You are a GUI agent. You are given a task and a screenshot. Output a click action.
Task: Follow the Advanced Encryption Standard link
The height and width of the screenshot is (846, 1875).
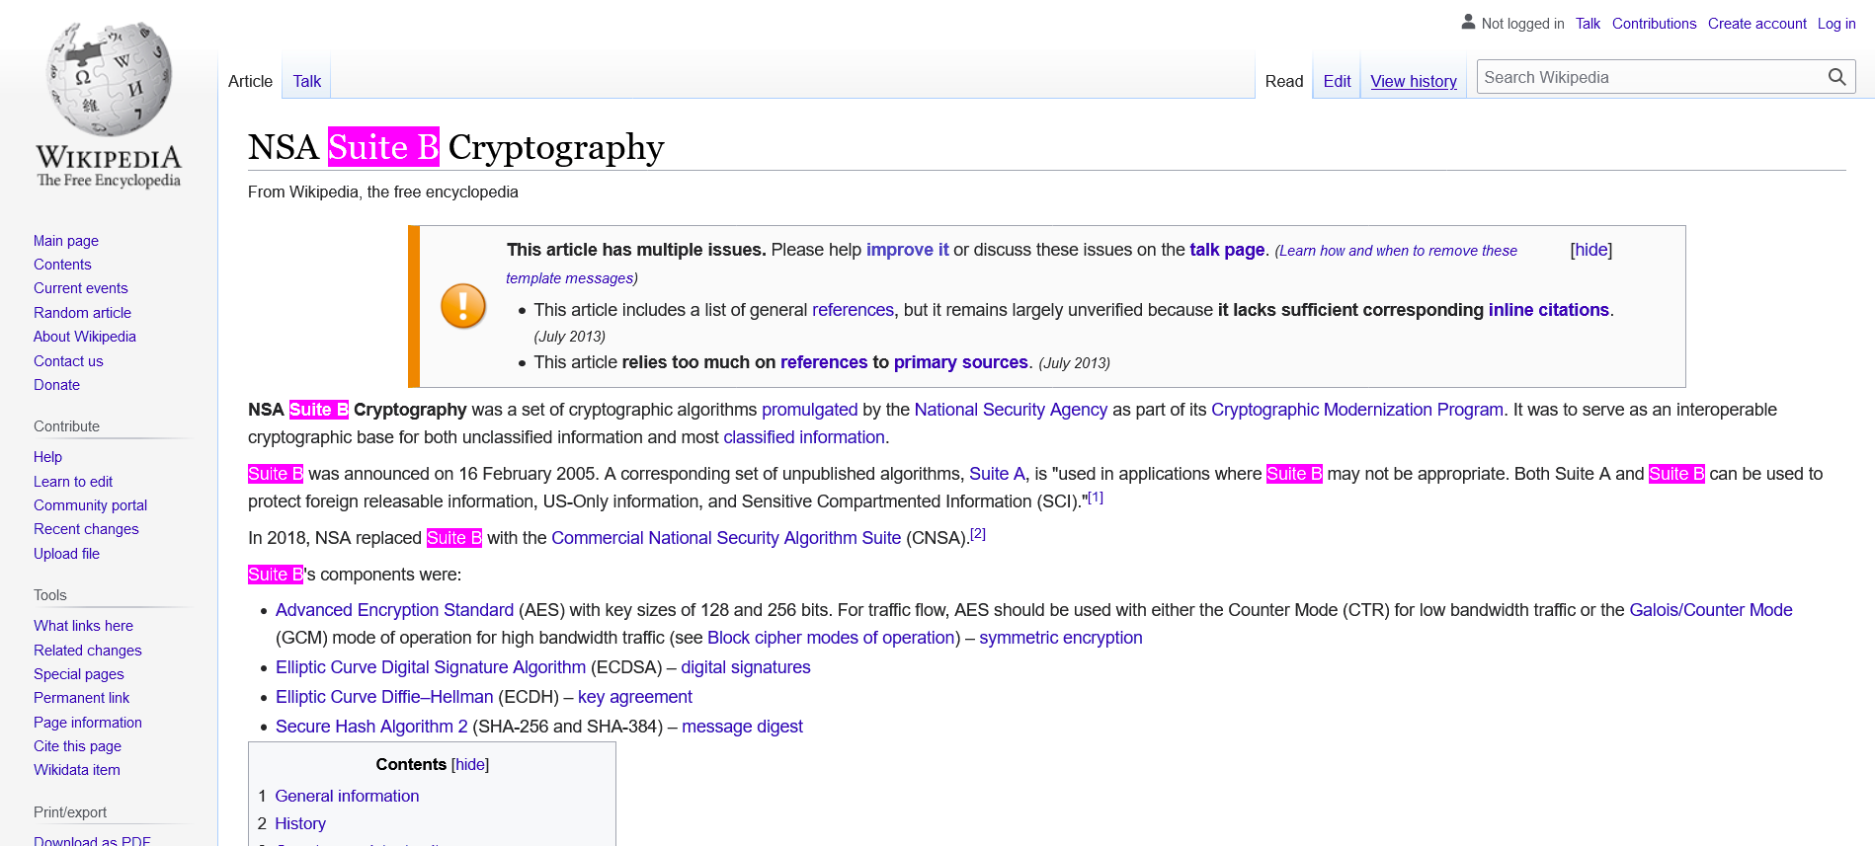click(394, 610)
